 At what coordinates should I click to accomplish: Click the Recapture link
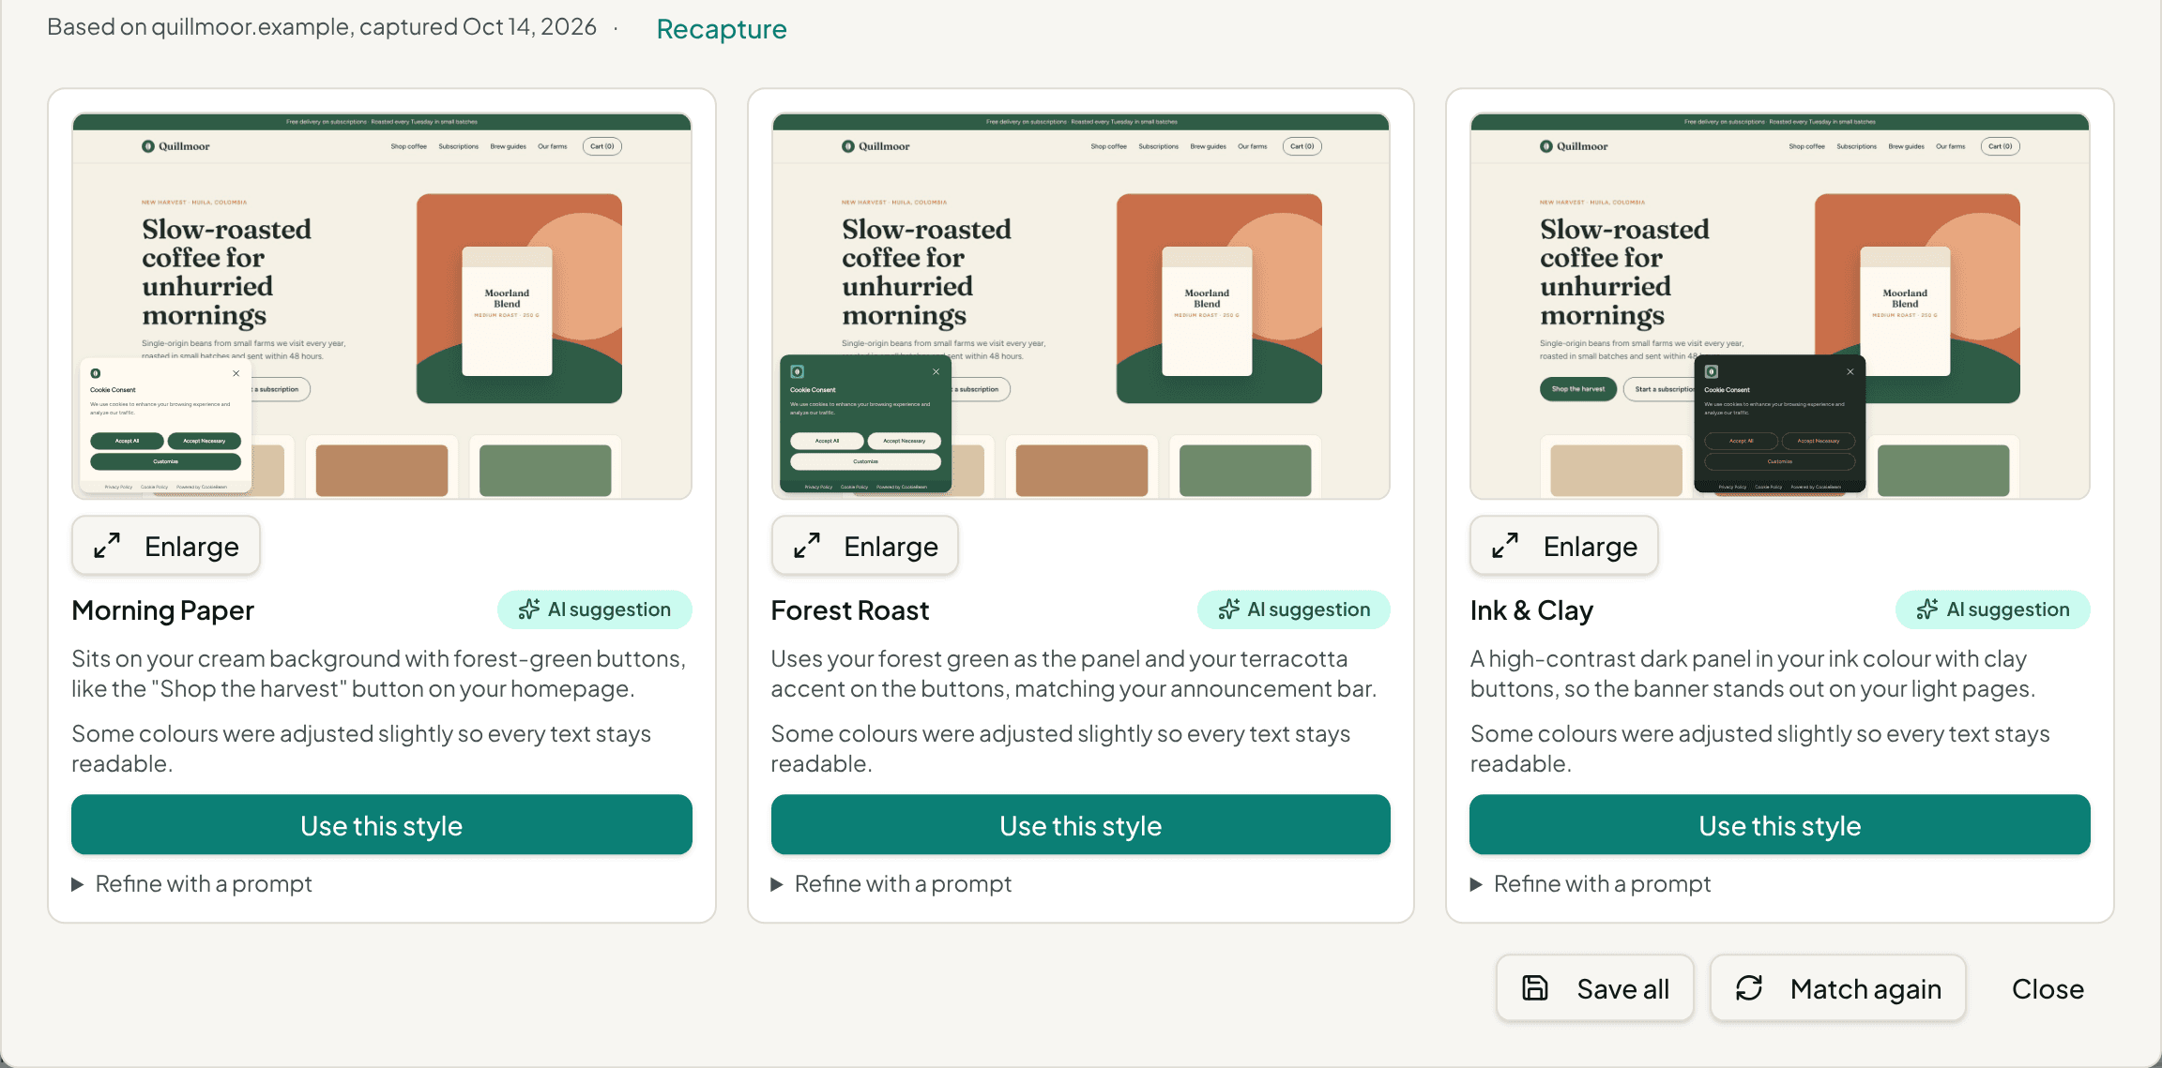coord(721,29)
